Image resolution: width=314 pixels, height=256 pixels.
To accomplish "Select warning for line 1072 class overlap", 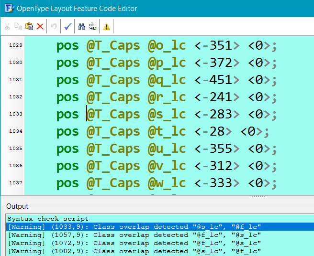I will pos(160,243).
